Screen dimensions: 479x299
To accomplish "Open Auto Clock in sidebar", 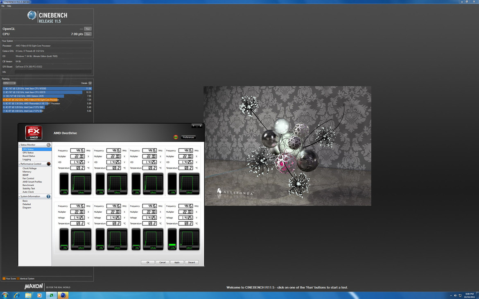I will click(x=28, y=192).
